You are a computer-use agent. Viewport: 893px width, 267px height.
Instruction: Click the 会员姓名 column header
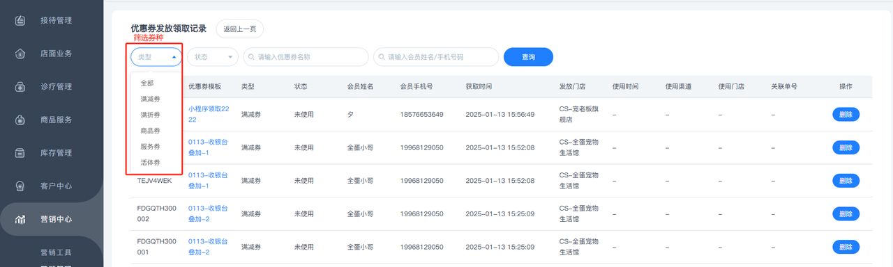[x=361, y=87]
